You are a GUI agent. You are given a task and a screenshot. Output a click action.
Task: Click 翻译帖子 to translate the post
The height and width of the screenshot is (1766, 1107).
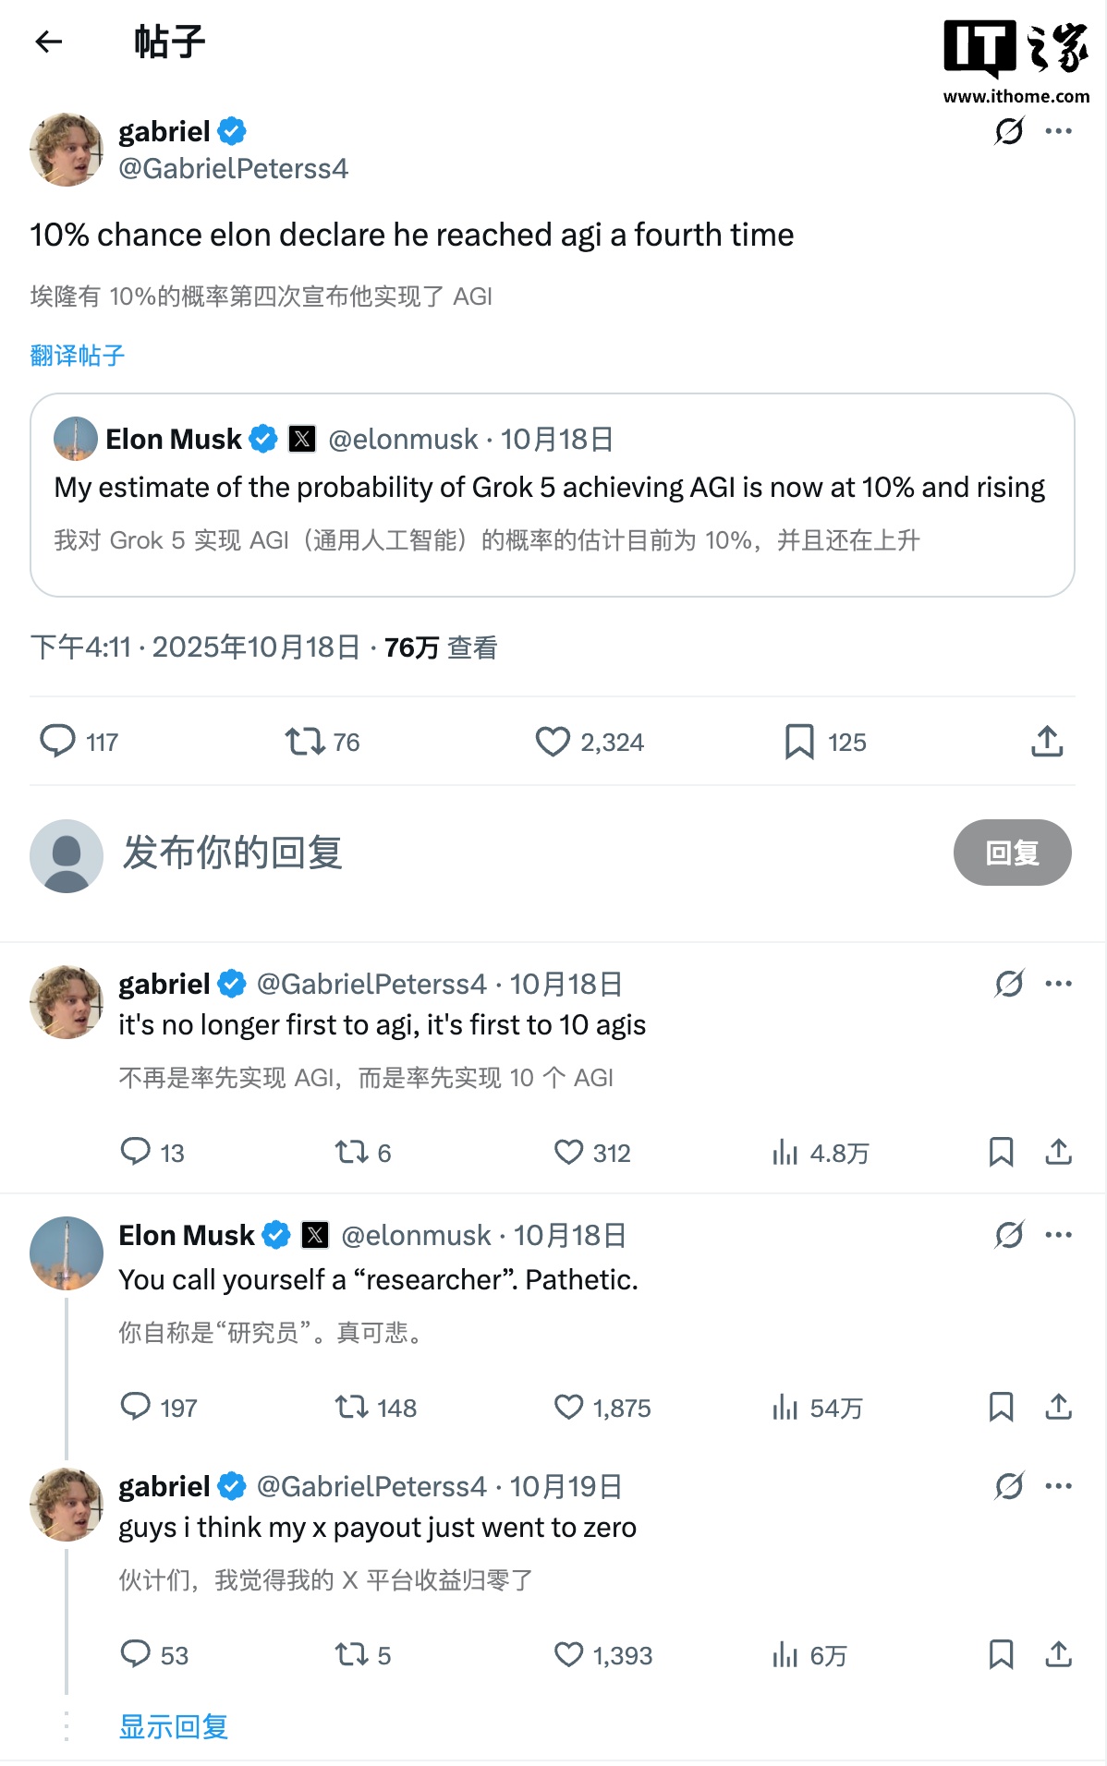tap(78, 356)
